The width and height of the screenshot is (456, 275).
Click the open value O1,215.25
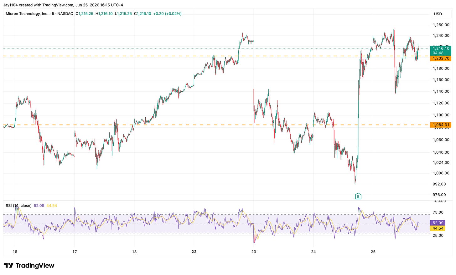84,14
